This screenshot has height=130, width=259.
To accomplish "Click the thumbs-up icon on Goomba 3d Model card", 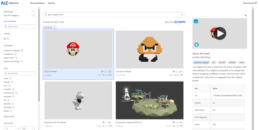I will 181,72.
